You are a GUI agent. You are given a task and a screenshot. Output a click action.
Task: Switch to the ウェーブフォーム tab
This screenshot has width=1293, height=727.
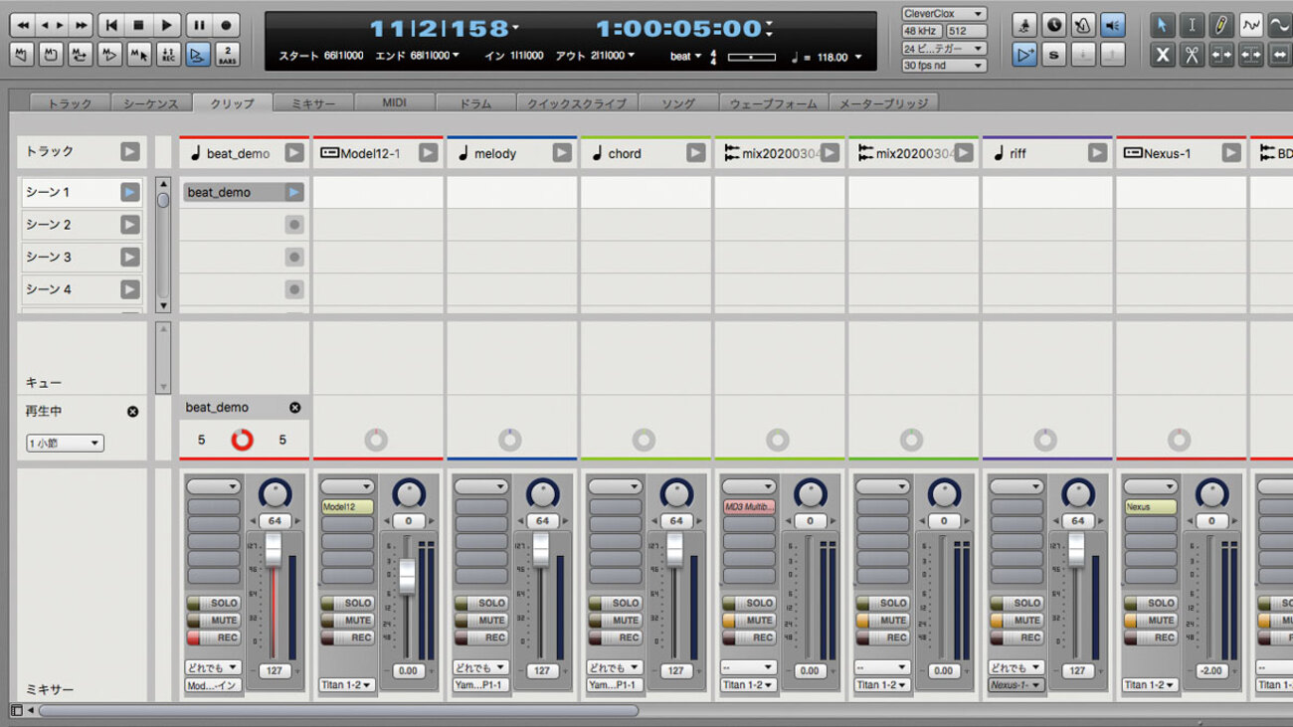pos(773,103)
